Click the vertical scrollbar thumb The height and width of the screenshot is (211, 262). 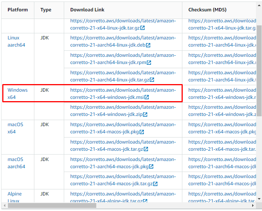[259, 71]
